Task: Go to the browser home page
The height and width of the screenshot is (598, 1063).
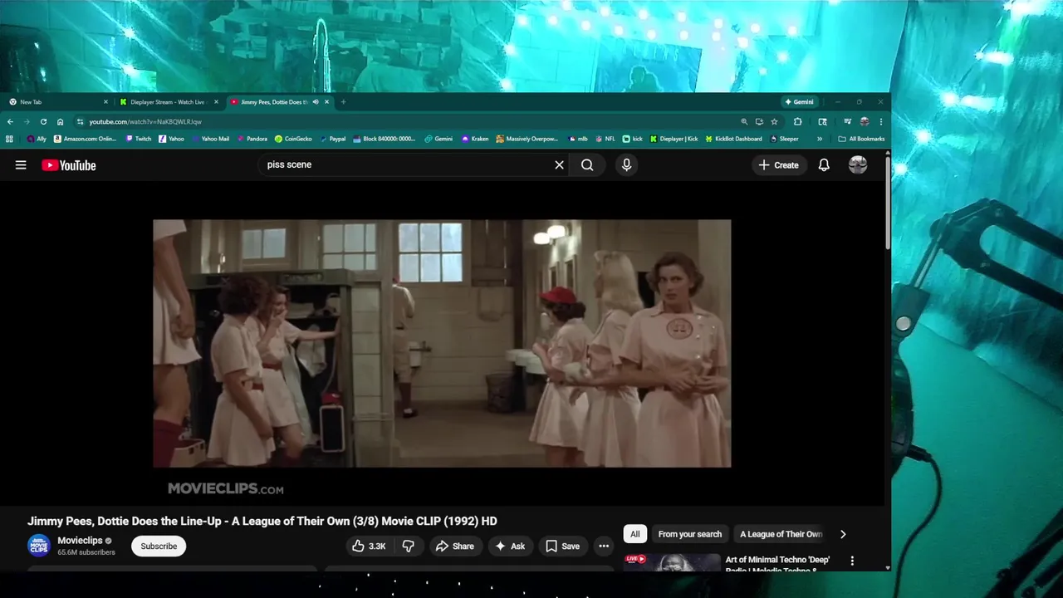Action: (x=60, y=122)
